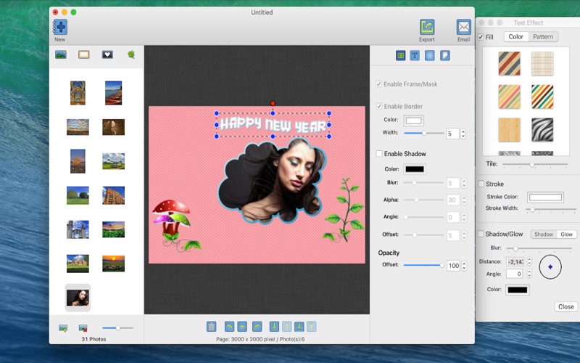580x363 pixels.
Task: Select the light wood pattern swatch
Action: coord(509,130)
